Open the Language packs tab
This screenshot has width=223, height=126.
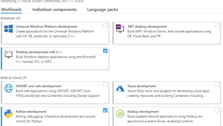pos(103,10)
